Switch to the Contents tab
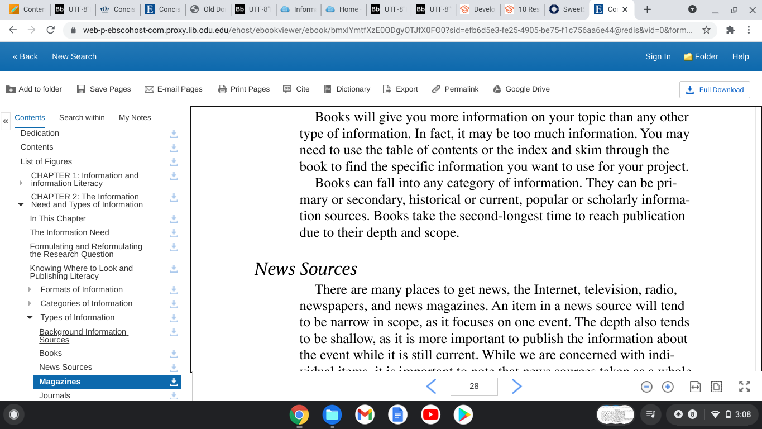762x429 pixels. 30,117
